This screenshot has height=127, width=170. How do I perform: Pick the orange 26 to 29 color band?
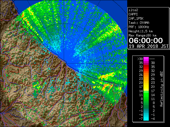146,75
